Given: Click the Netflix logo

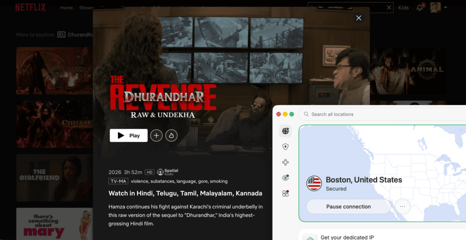Looking at the screenshot, I should point(30,7).
